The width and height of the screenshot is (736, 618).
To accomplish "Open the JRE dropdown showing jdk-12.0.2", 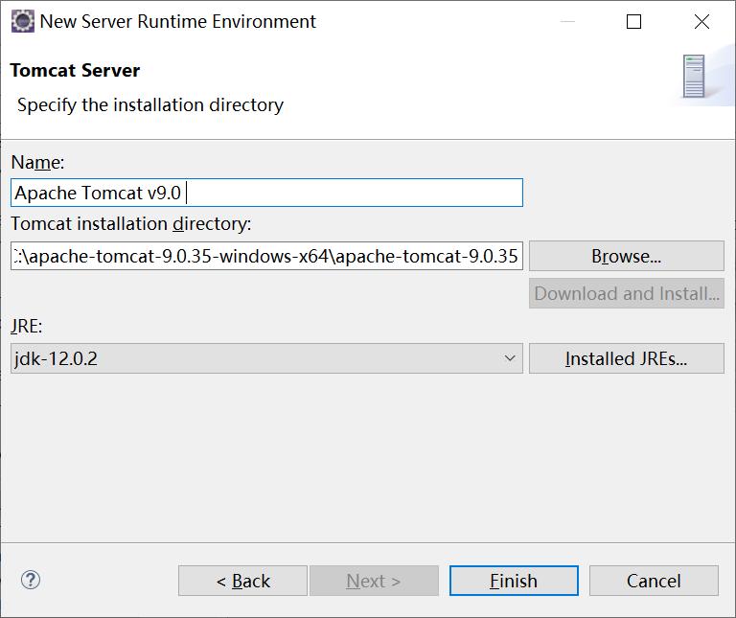I will tap(266, 358).
